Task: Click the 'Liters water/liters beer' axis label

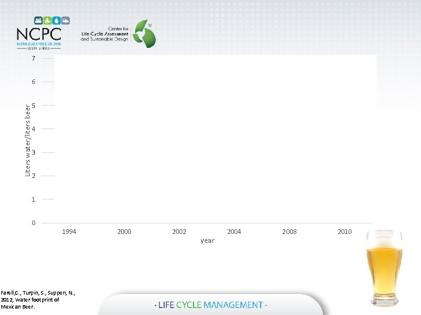Action: [x=27, y=141]
